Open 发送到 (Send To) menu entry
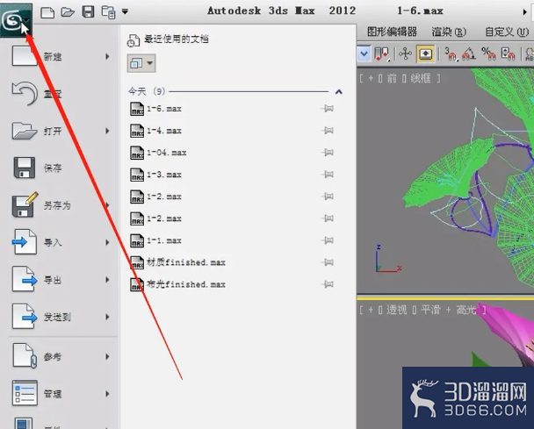 (61, 317)
